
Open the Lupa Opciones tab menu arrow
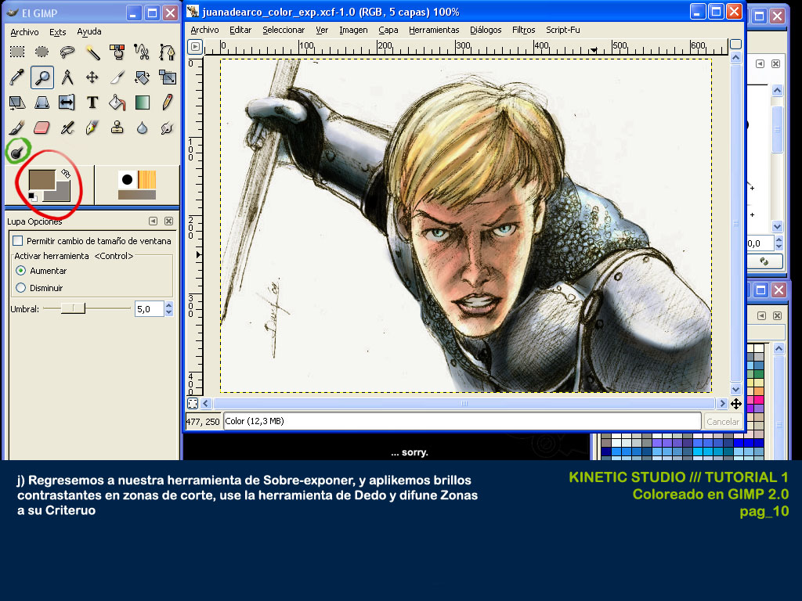(x=153, y=221)
